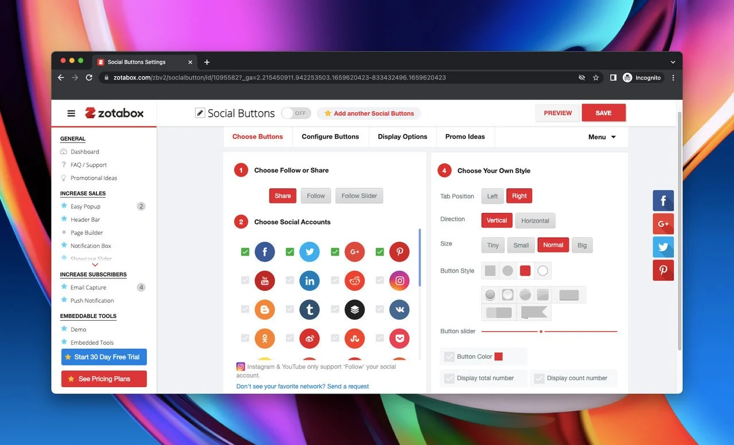Click the red SAVE button
The image size is (734, 445).
(603, 113)
